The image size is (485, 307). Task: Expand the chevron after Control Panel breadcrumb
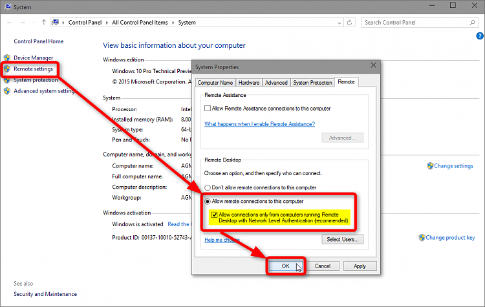107,23
